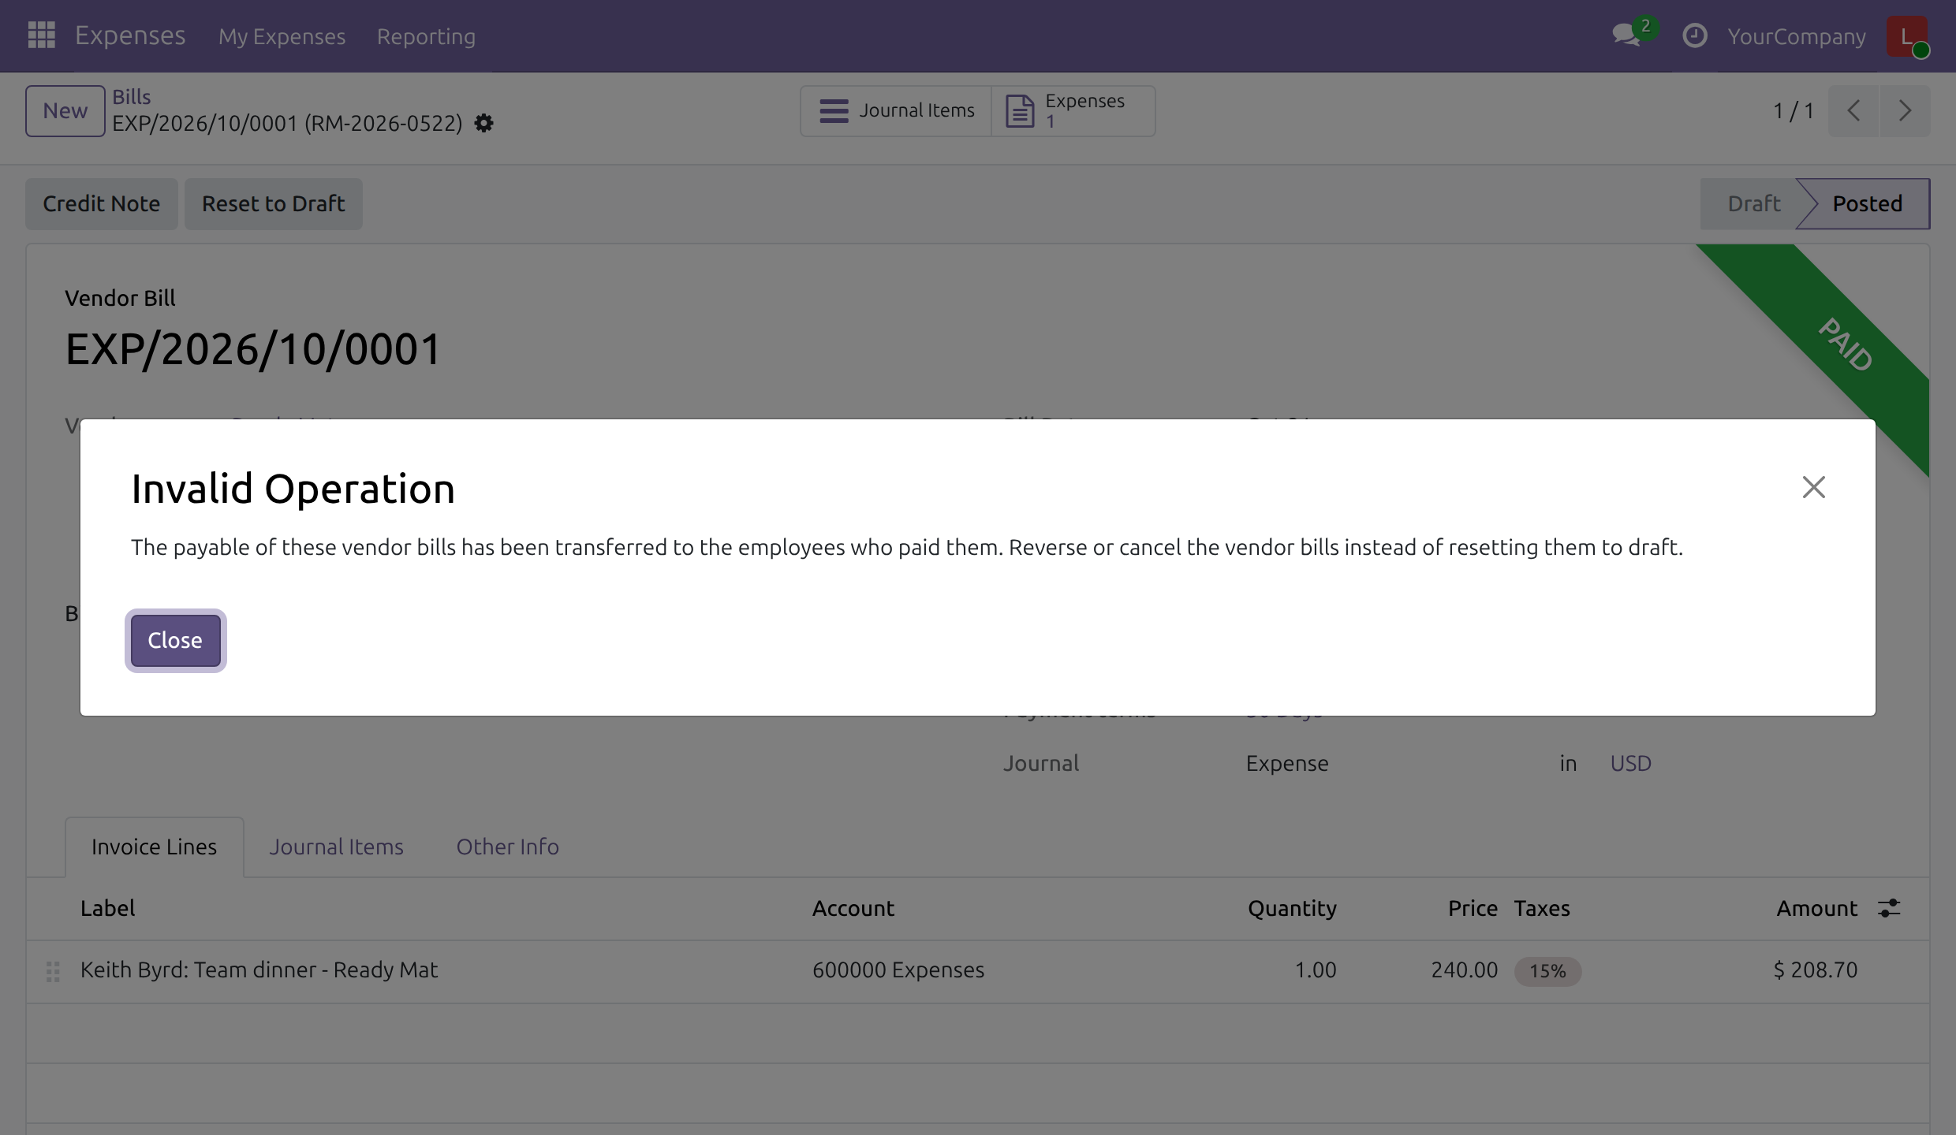The image size is (1956, 1135).
Task: Open the YourCompany company switcher
Action: (x=1796, y=36)
